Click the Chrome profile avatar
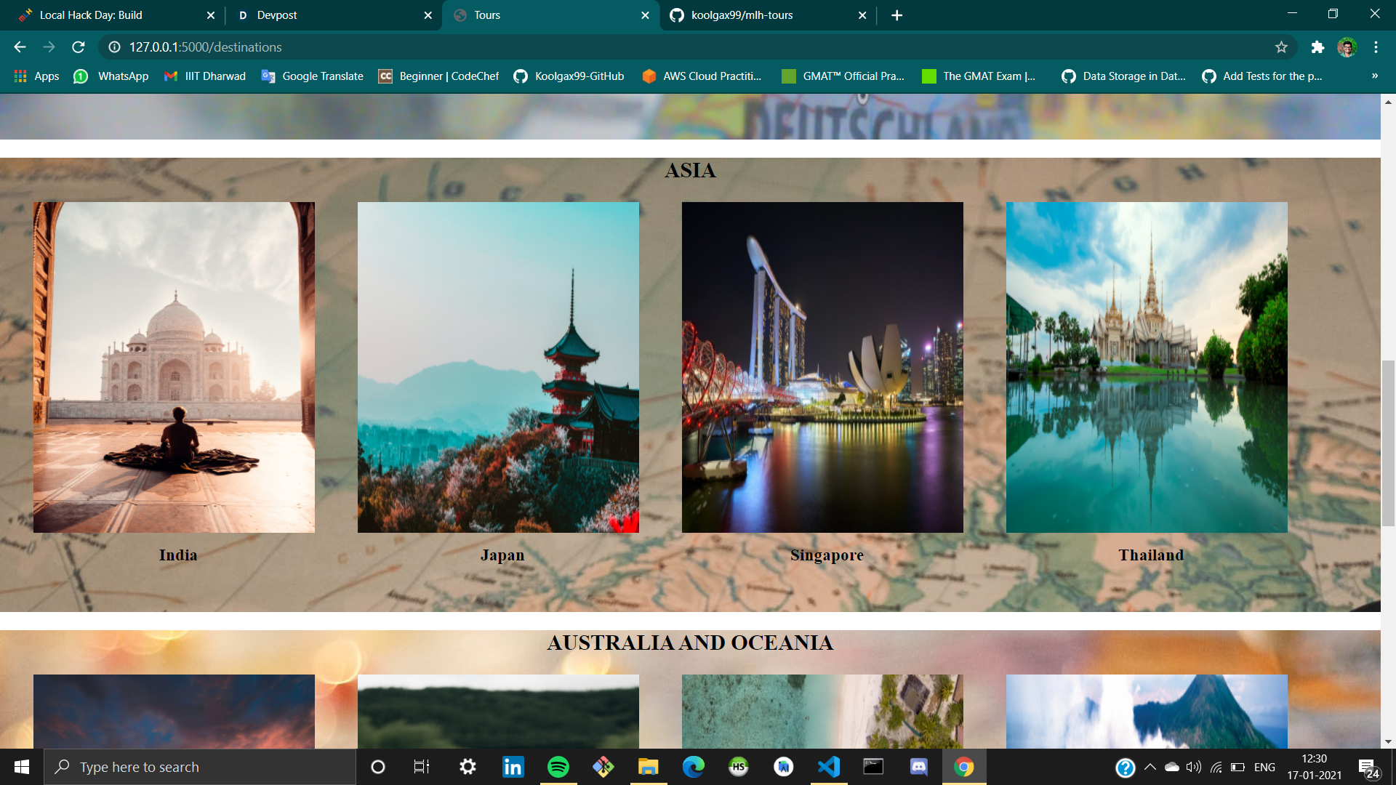 point(1347,47)
